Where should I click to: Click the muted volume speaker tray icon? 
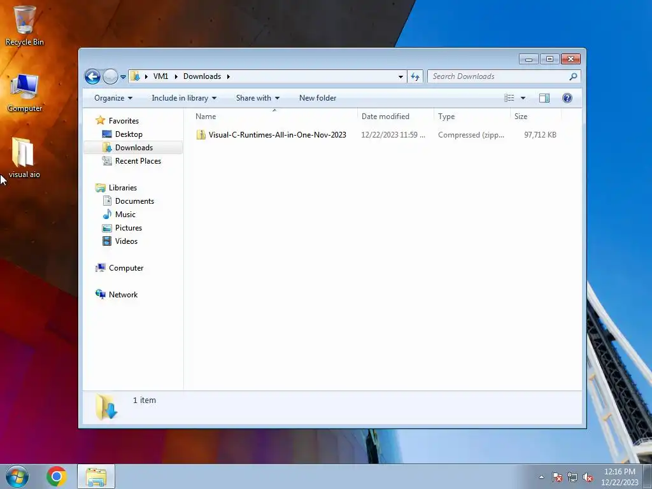pyautogui.click(x=588, y=477)
